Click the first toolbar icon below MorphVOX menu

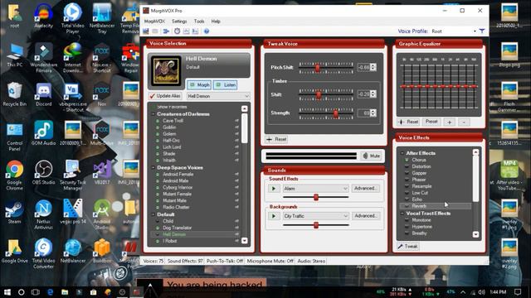(x=146, y=31)
